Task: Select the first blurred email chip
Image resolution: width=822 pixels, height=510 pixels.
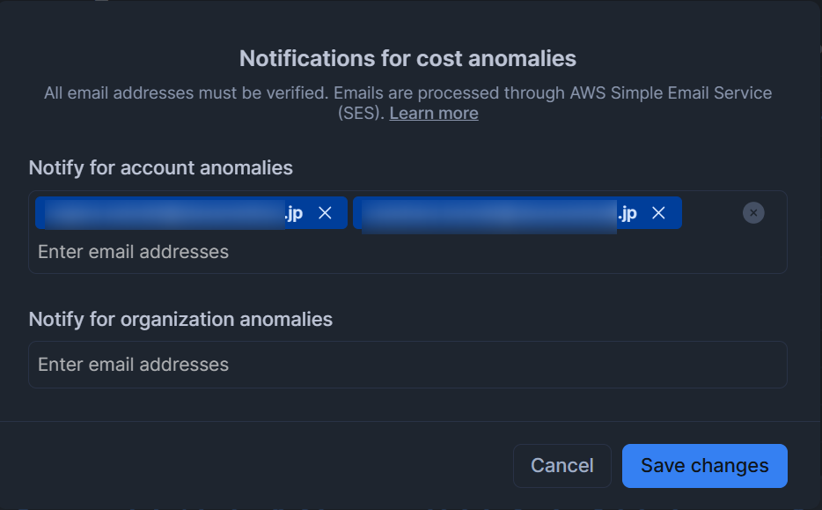Action: (x=191, y=213)
